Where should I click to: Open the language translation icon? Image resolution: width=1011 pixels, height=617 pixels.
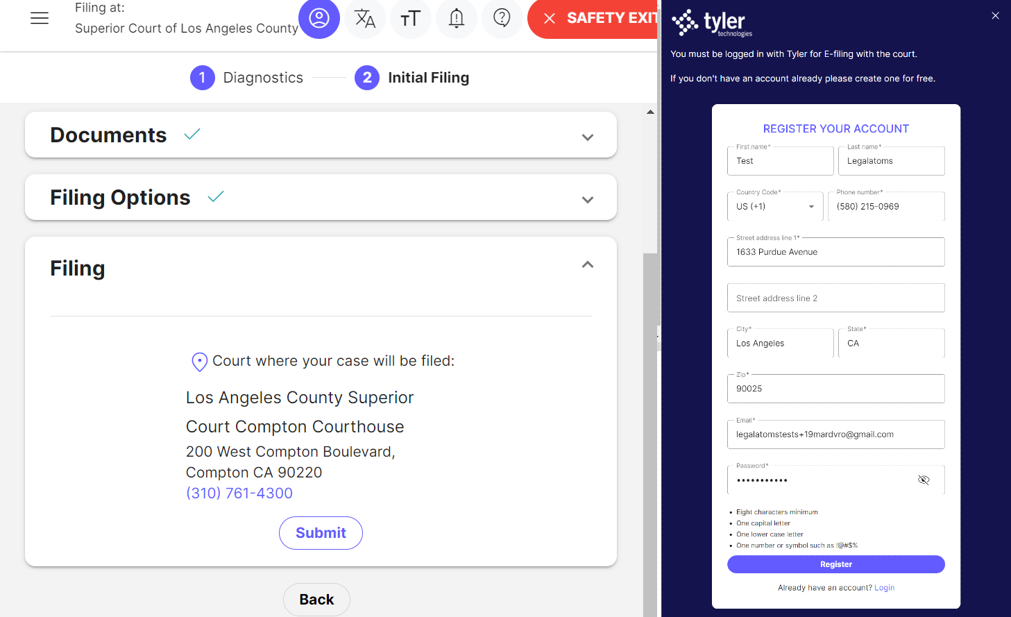pos(365,18)
